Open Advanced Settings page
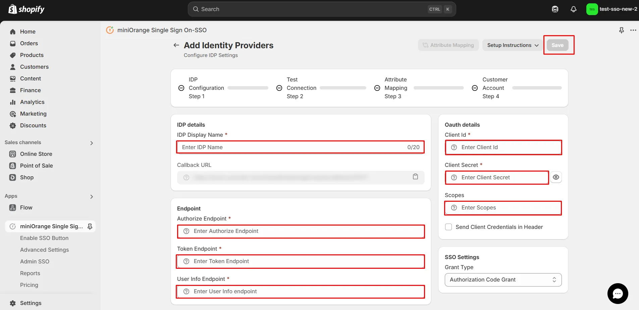The height and width of the screenshot is (310, 639). [44, 250]
